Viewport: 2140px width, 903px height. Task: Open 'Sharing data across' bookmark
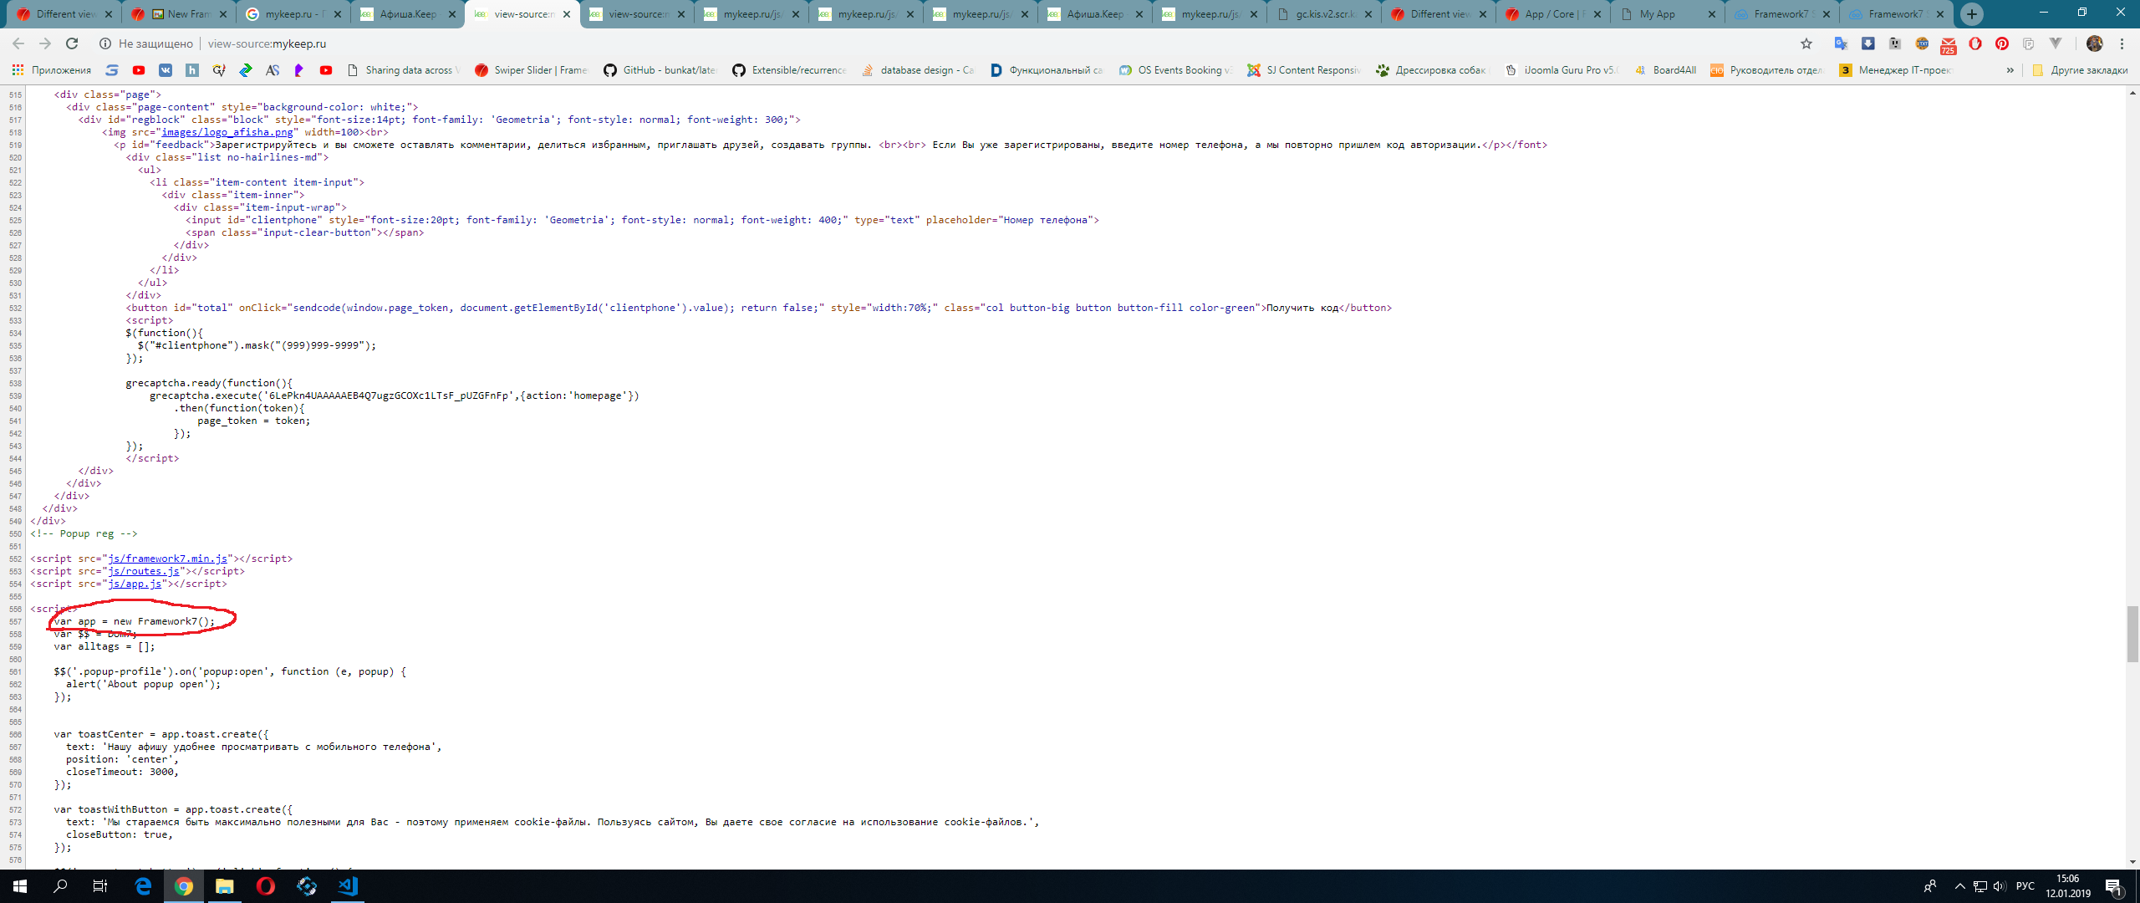[404, 70]
